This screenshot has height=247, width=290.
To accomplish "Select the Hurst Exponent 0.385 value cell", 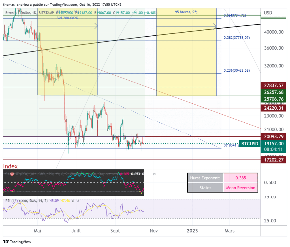I will 240,178.
